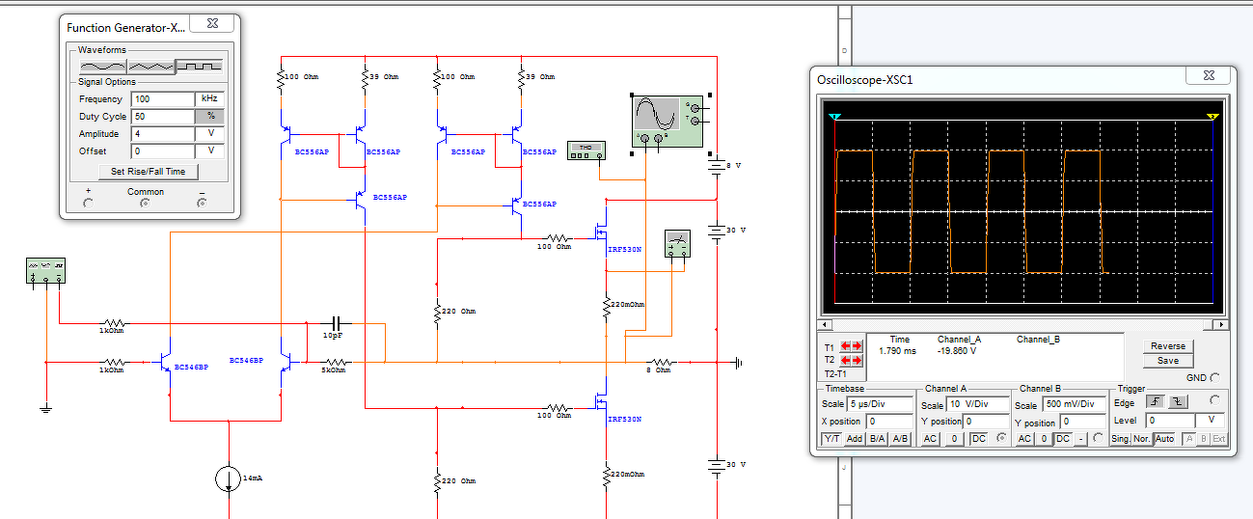Click the Channel A Scale field
Viewport: 1253px width, 519px height.
click(978, 405)
